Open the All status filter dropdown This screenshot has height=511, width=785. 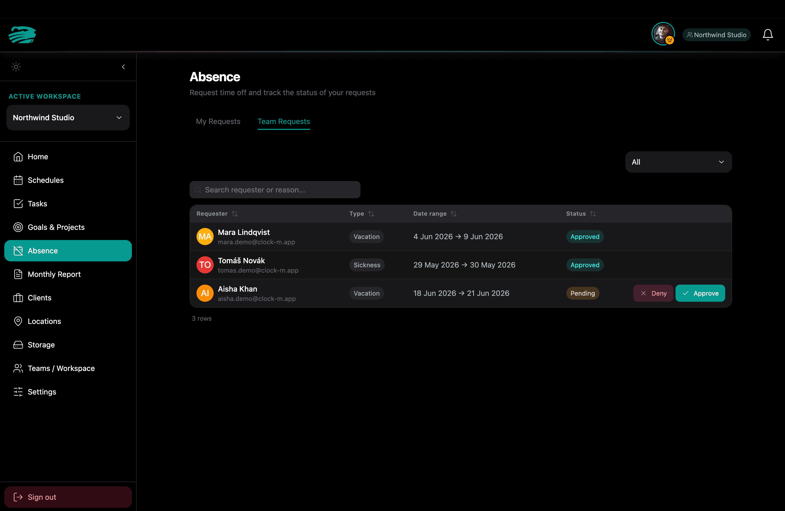coord(678,162)
